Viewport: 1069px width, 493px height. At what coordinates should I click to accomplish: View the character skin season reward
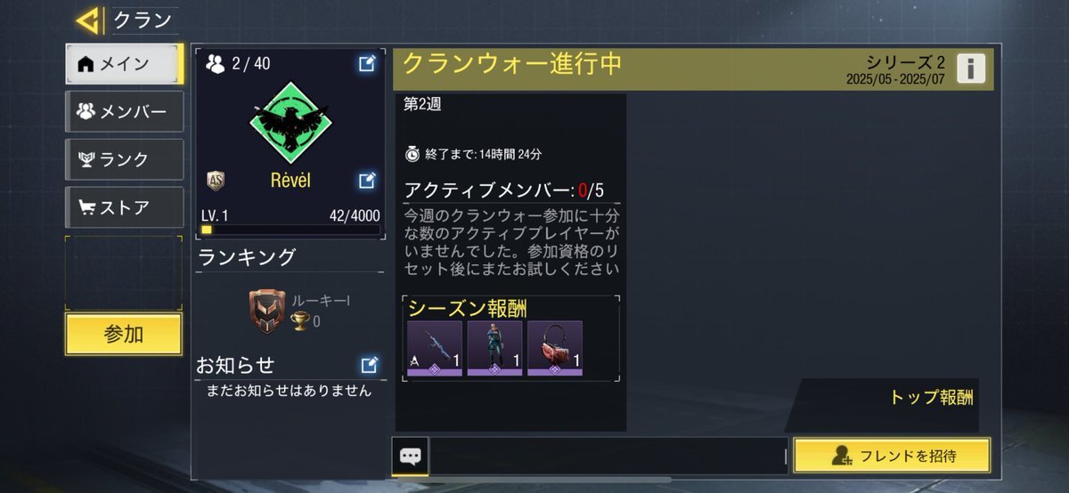(494, 348)
